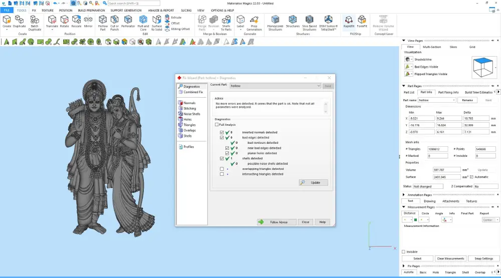Open the ANALYZE & REPORT tab
The height and width of the screenshot is (278, 501).
click(161, 10)
